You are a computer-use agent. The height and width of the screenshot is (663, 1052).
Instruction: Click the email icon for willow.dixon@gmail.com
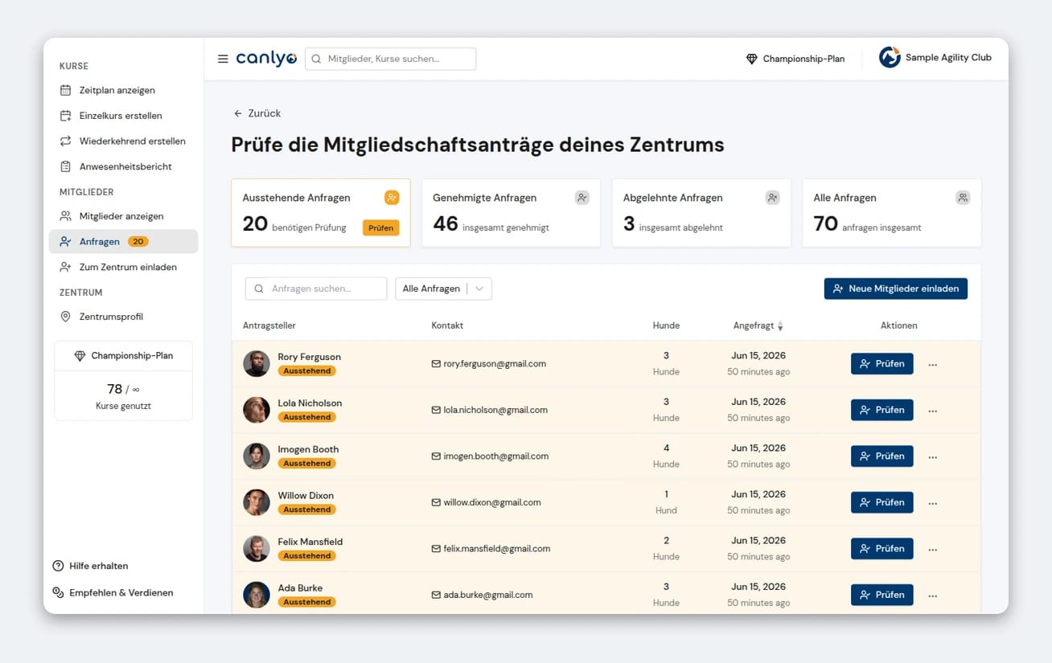tap(436, 502)
